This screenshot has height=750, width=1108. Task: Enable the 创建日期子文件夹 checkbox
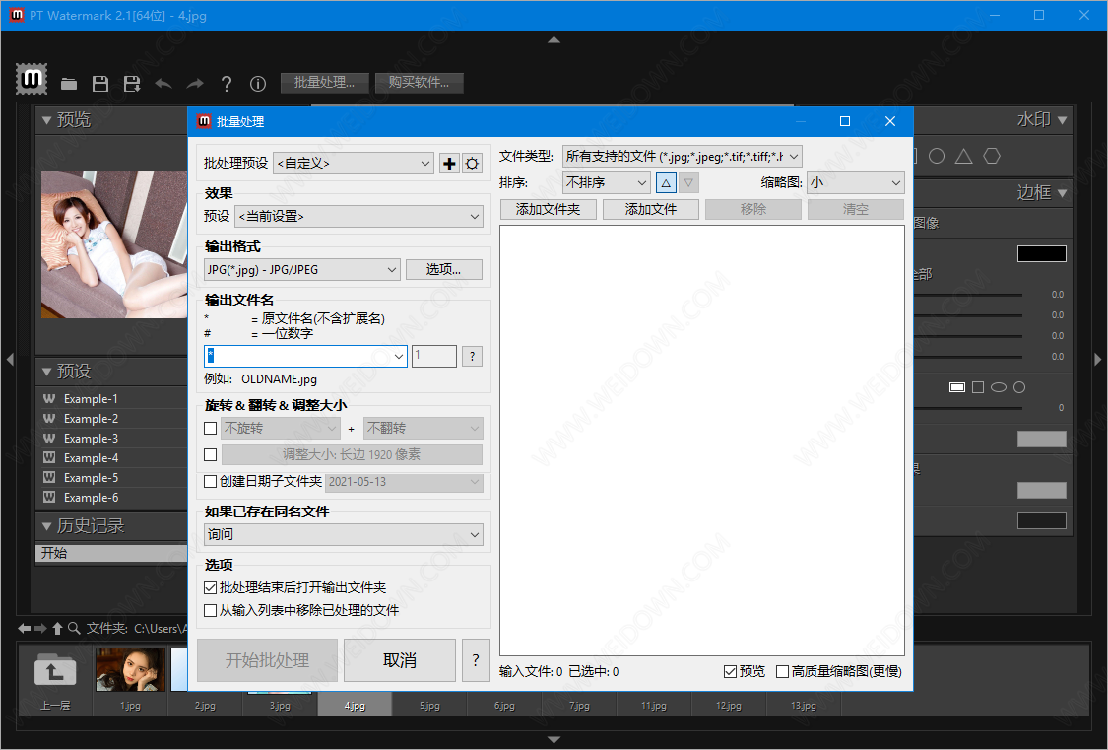[210, 482]
